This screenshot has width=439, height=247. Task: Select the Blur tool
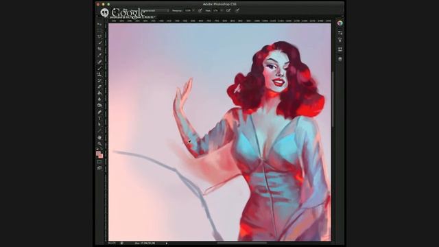tap(99, 99)
